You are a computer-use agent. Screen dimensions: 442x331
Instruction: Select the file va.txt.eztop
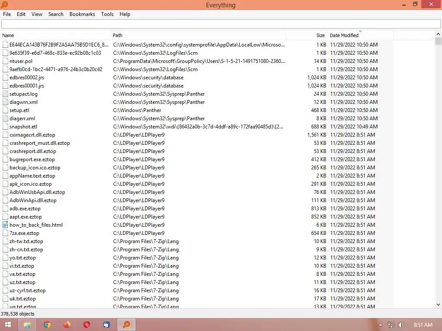click(x=22, y=274)
